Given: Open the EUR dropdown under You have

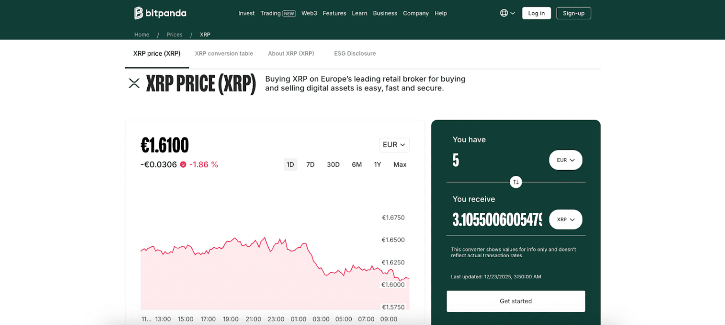Looking at the screenshot, I should (x=565, y=160).
